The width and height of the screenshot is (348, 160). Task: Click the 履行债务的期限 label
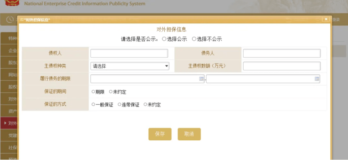tap(55, 79)
